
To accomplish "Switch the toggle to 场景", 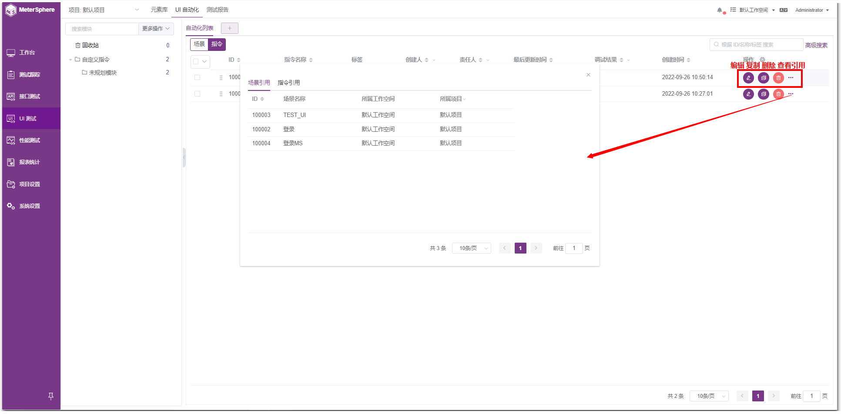I will coord(199,44).
